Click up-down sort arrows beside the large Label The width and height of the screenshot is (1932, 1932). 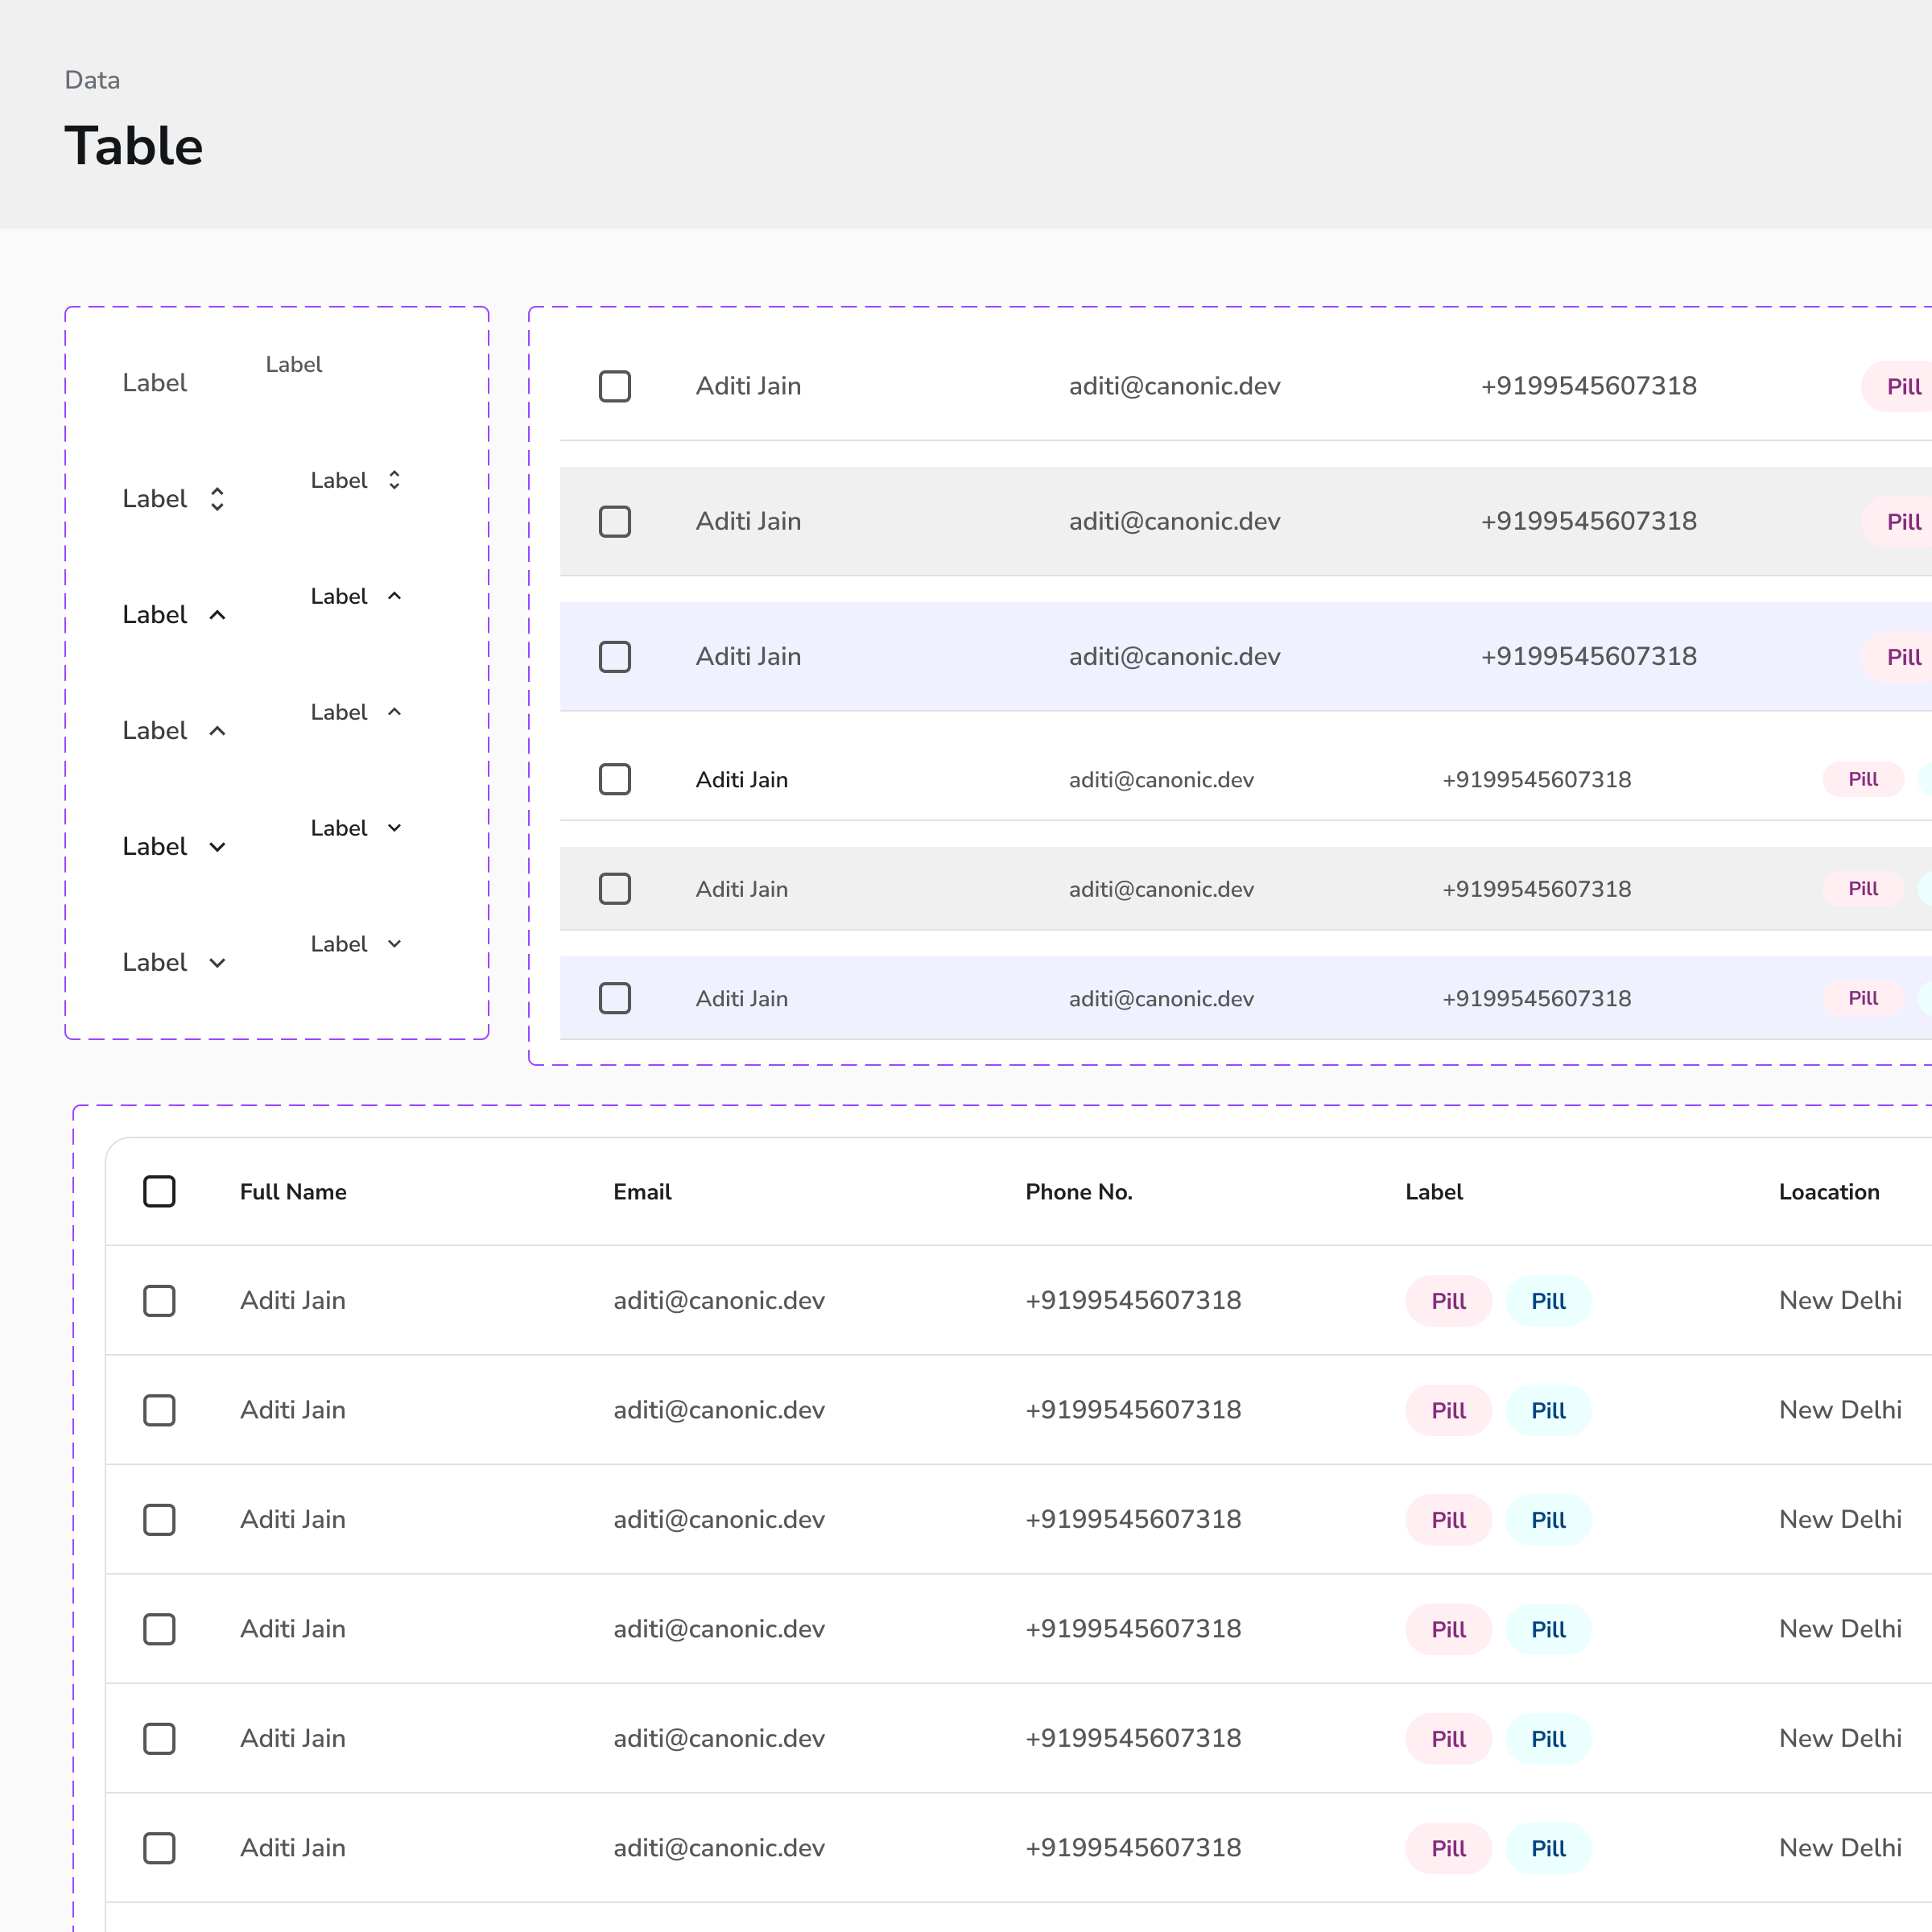click(x=217, y=499)
